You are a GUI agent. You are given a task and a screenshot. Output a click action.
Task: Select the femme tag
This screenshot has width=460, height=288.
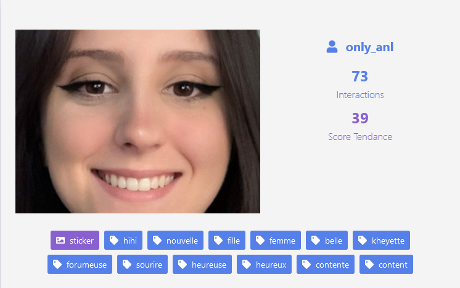point(276,240)
